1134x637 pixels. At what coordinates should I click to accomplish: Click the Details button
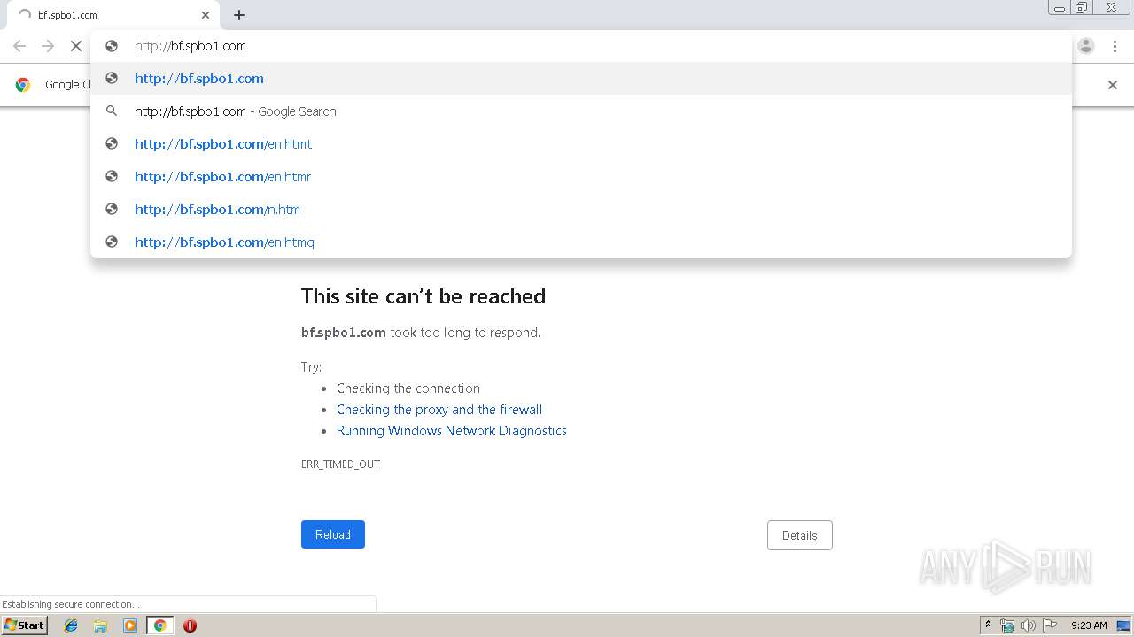coord(800,535)
